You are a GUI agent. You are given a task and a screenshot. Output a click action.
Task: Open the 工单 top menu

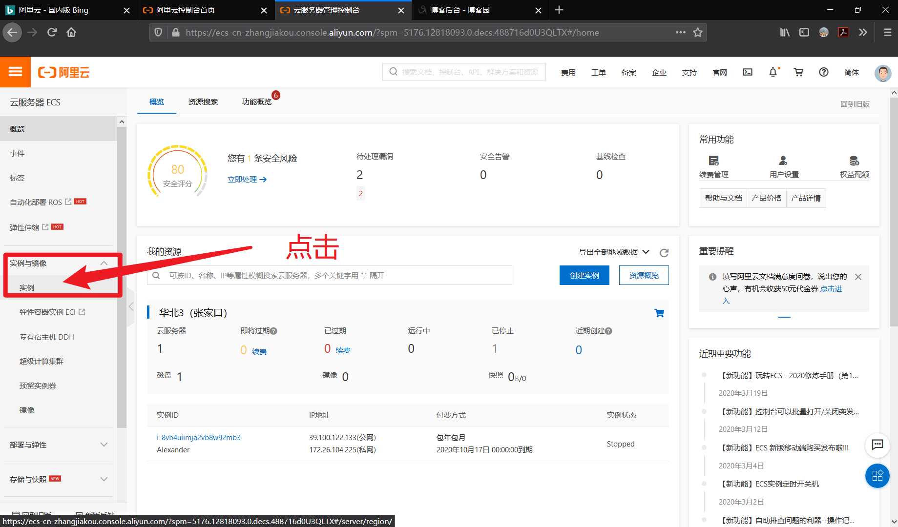click(x=599, y=72)
